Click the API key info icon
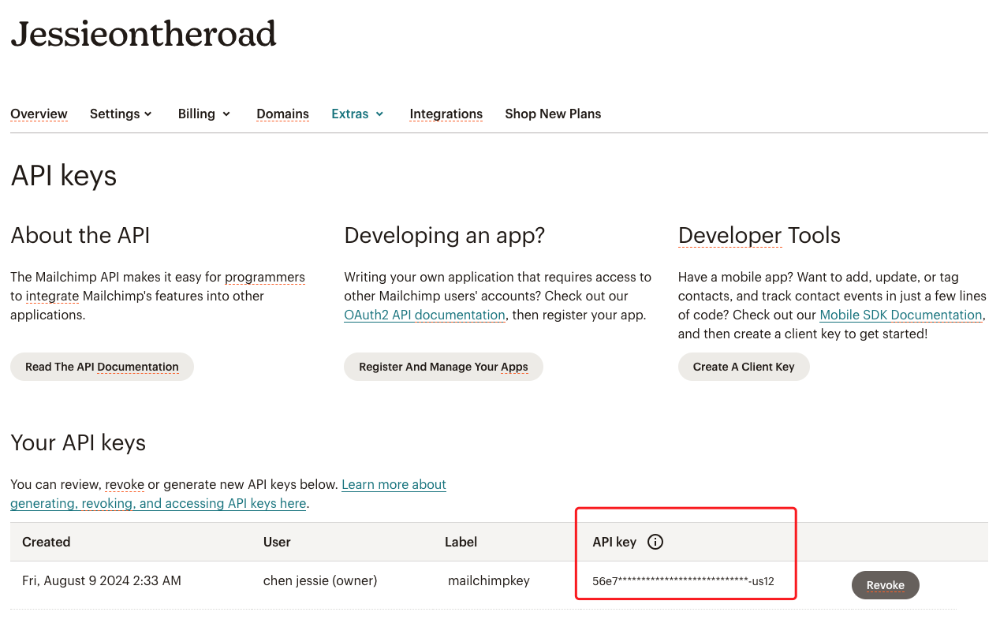 (655, 542)
